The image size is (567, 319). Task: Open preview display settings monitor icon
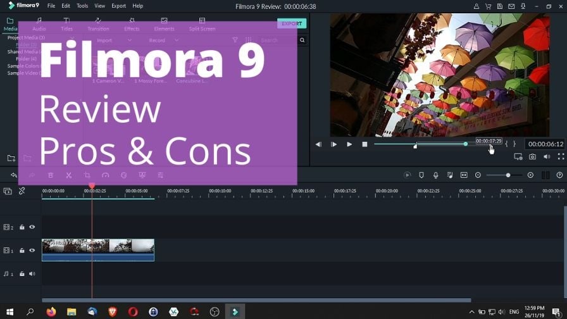[x=518, y=156]
